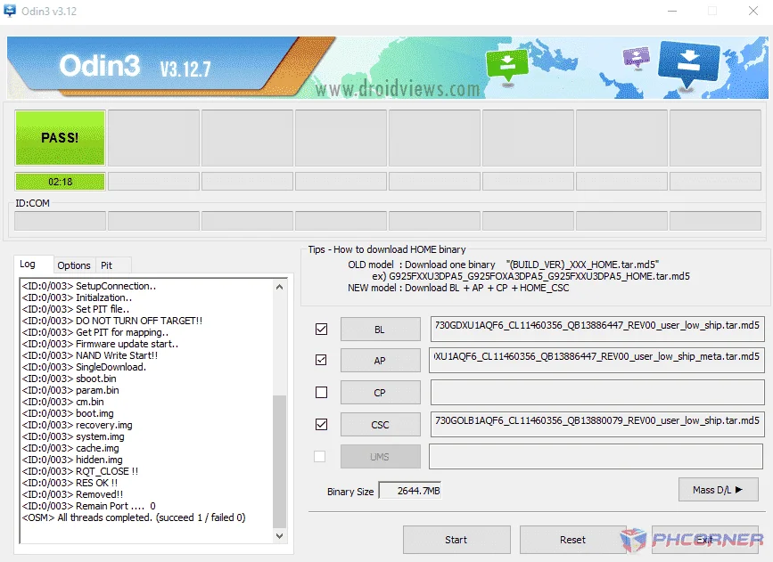
Task: Open the Options tab
Action: 74,265
